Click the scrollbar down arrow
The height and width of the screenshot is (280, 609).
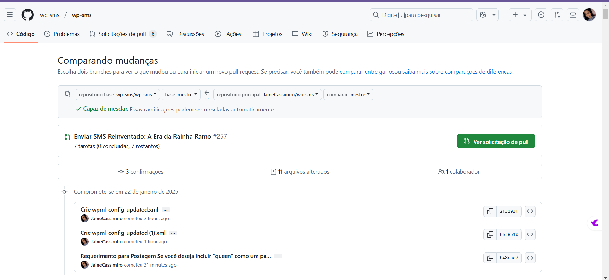tap(605, 277)
